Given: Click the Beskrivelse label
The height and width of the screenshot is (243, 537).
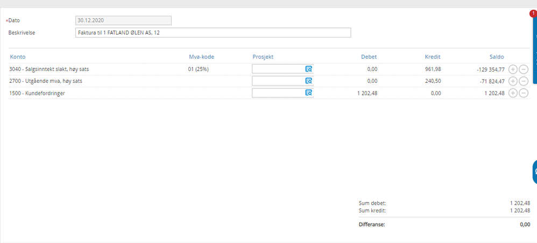Looking at the screenshot, I should (x=22, y=33).
